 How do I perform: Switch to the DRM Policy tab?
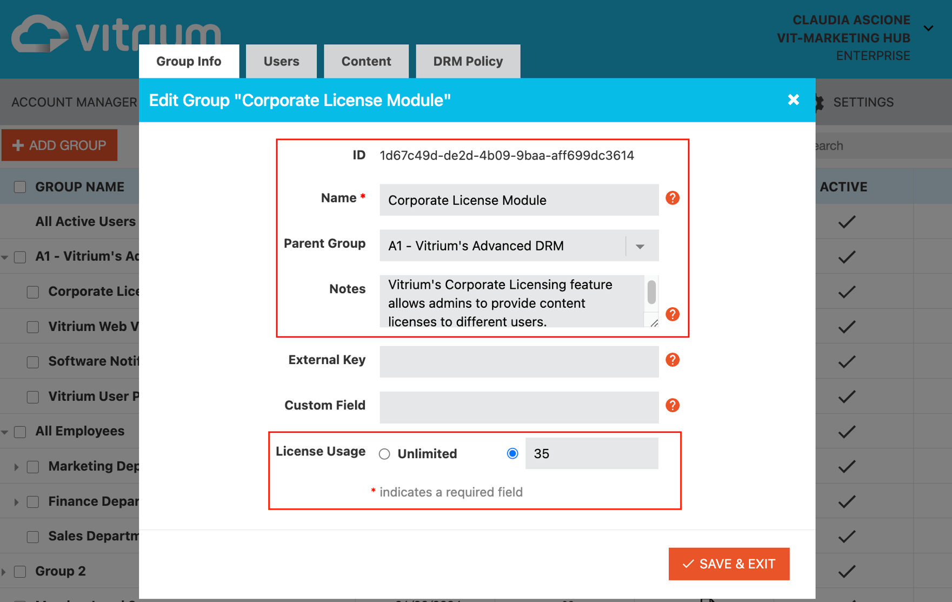[x=467, y=61]
